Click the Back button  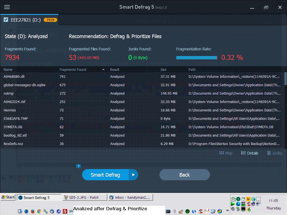click(184, 175)
